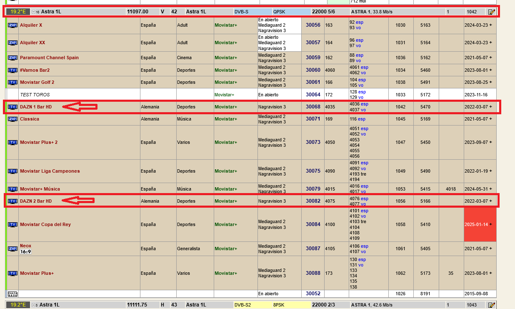Click the ZAP icon next to Neox

coord(12,249)
